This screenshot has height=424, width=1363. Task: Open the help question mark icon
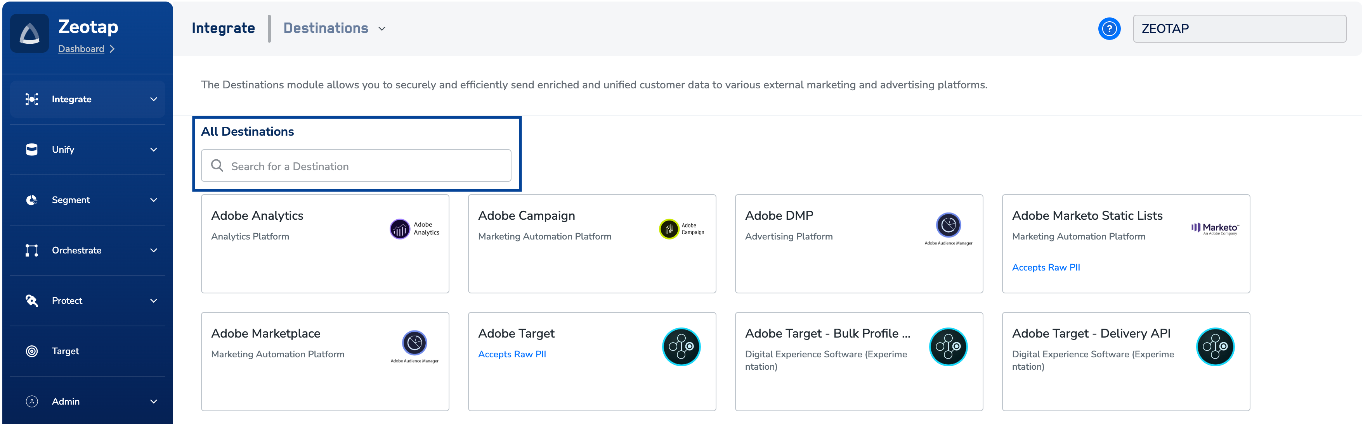click(x=1110, y=29)
